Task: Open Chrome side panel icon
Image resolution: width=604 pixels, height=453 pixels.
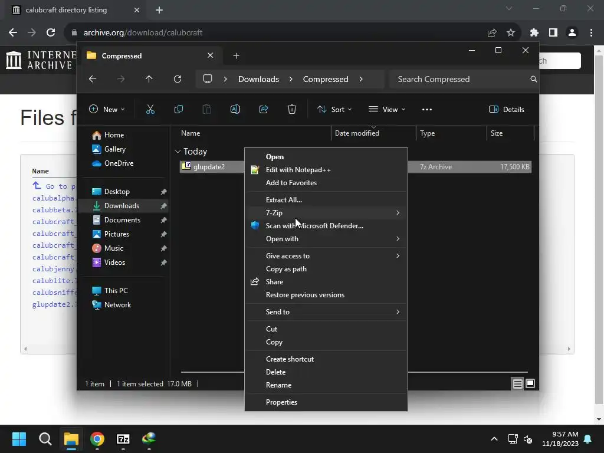Action: (x=553, y=33)
